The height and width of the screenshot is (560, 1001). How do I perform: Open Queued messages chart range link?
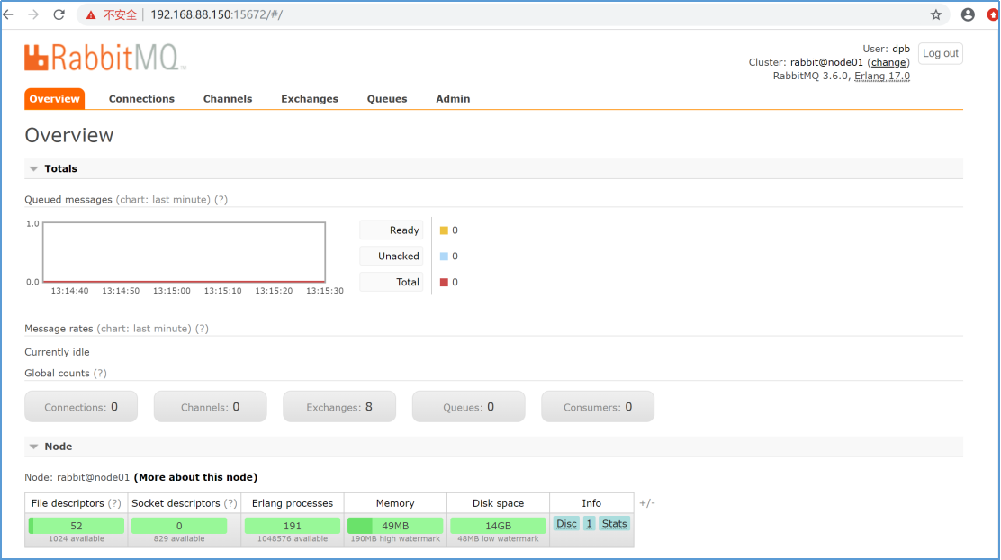click(x=163, y=200)
